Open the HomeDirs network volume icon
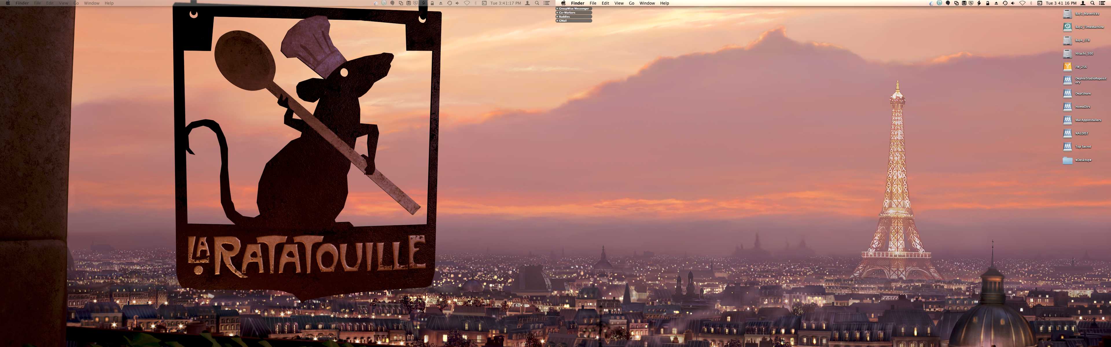1111x347 pixels. 1067,107
